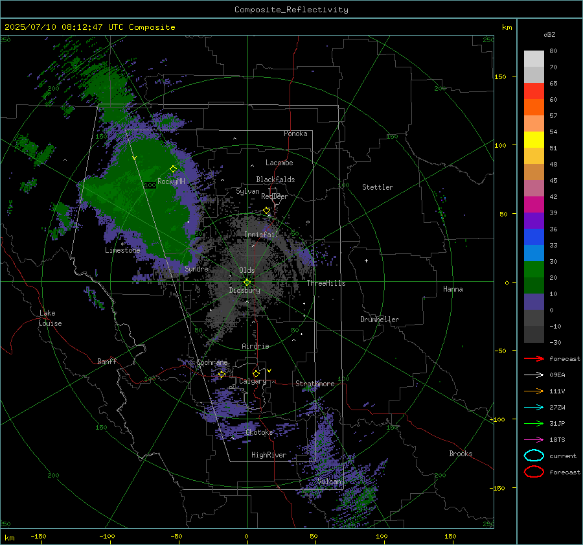583x545 pixels.
Task: Click the RockyMH label
Action: point(171,181)
